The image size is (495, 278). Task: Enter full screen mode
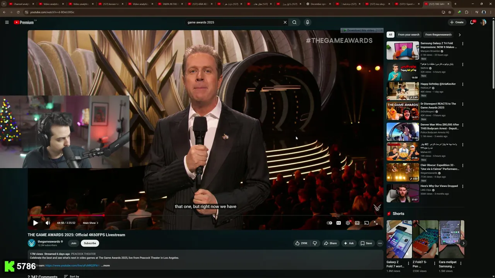tap(376, 223)
